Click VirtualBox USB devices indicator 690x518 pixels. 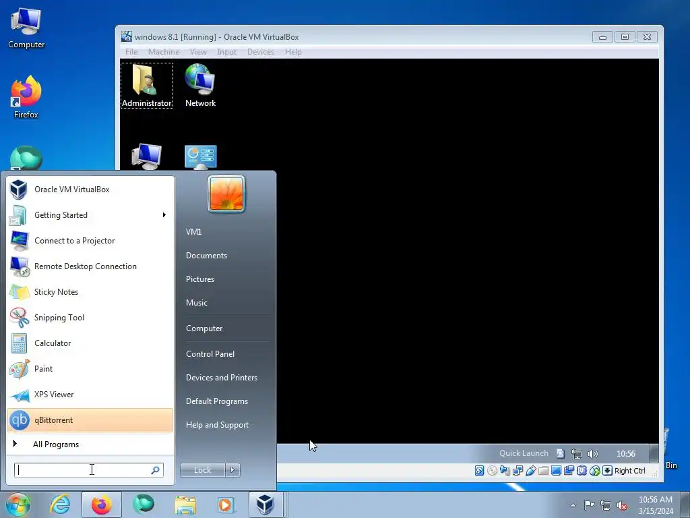[531, 471]
